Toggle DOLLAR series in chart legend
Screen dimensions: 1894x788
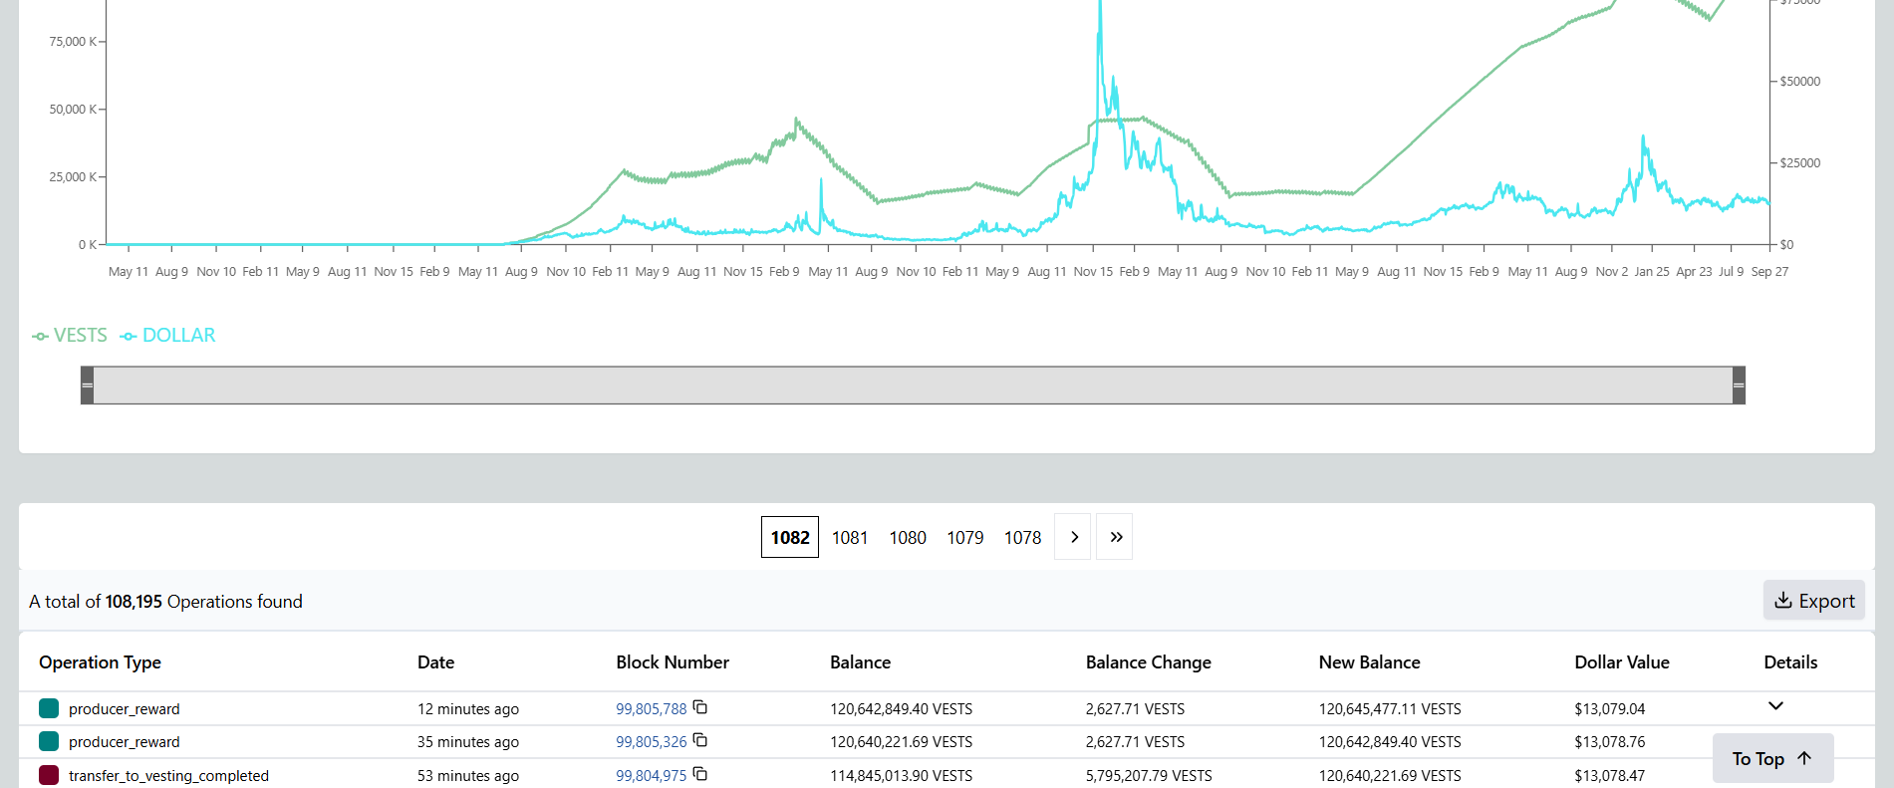(167, 336)
